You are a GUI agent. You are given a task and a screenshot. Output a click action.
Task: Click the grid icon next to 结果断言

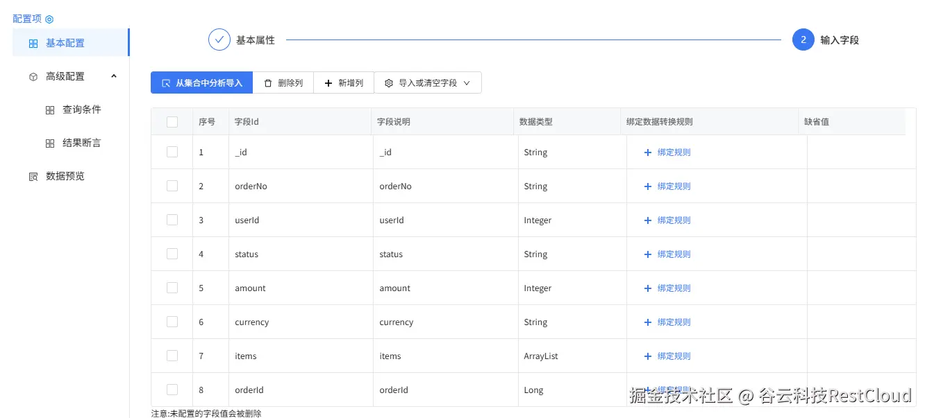coord(50,143)
